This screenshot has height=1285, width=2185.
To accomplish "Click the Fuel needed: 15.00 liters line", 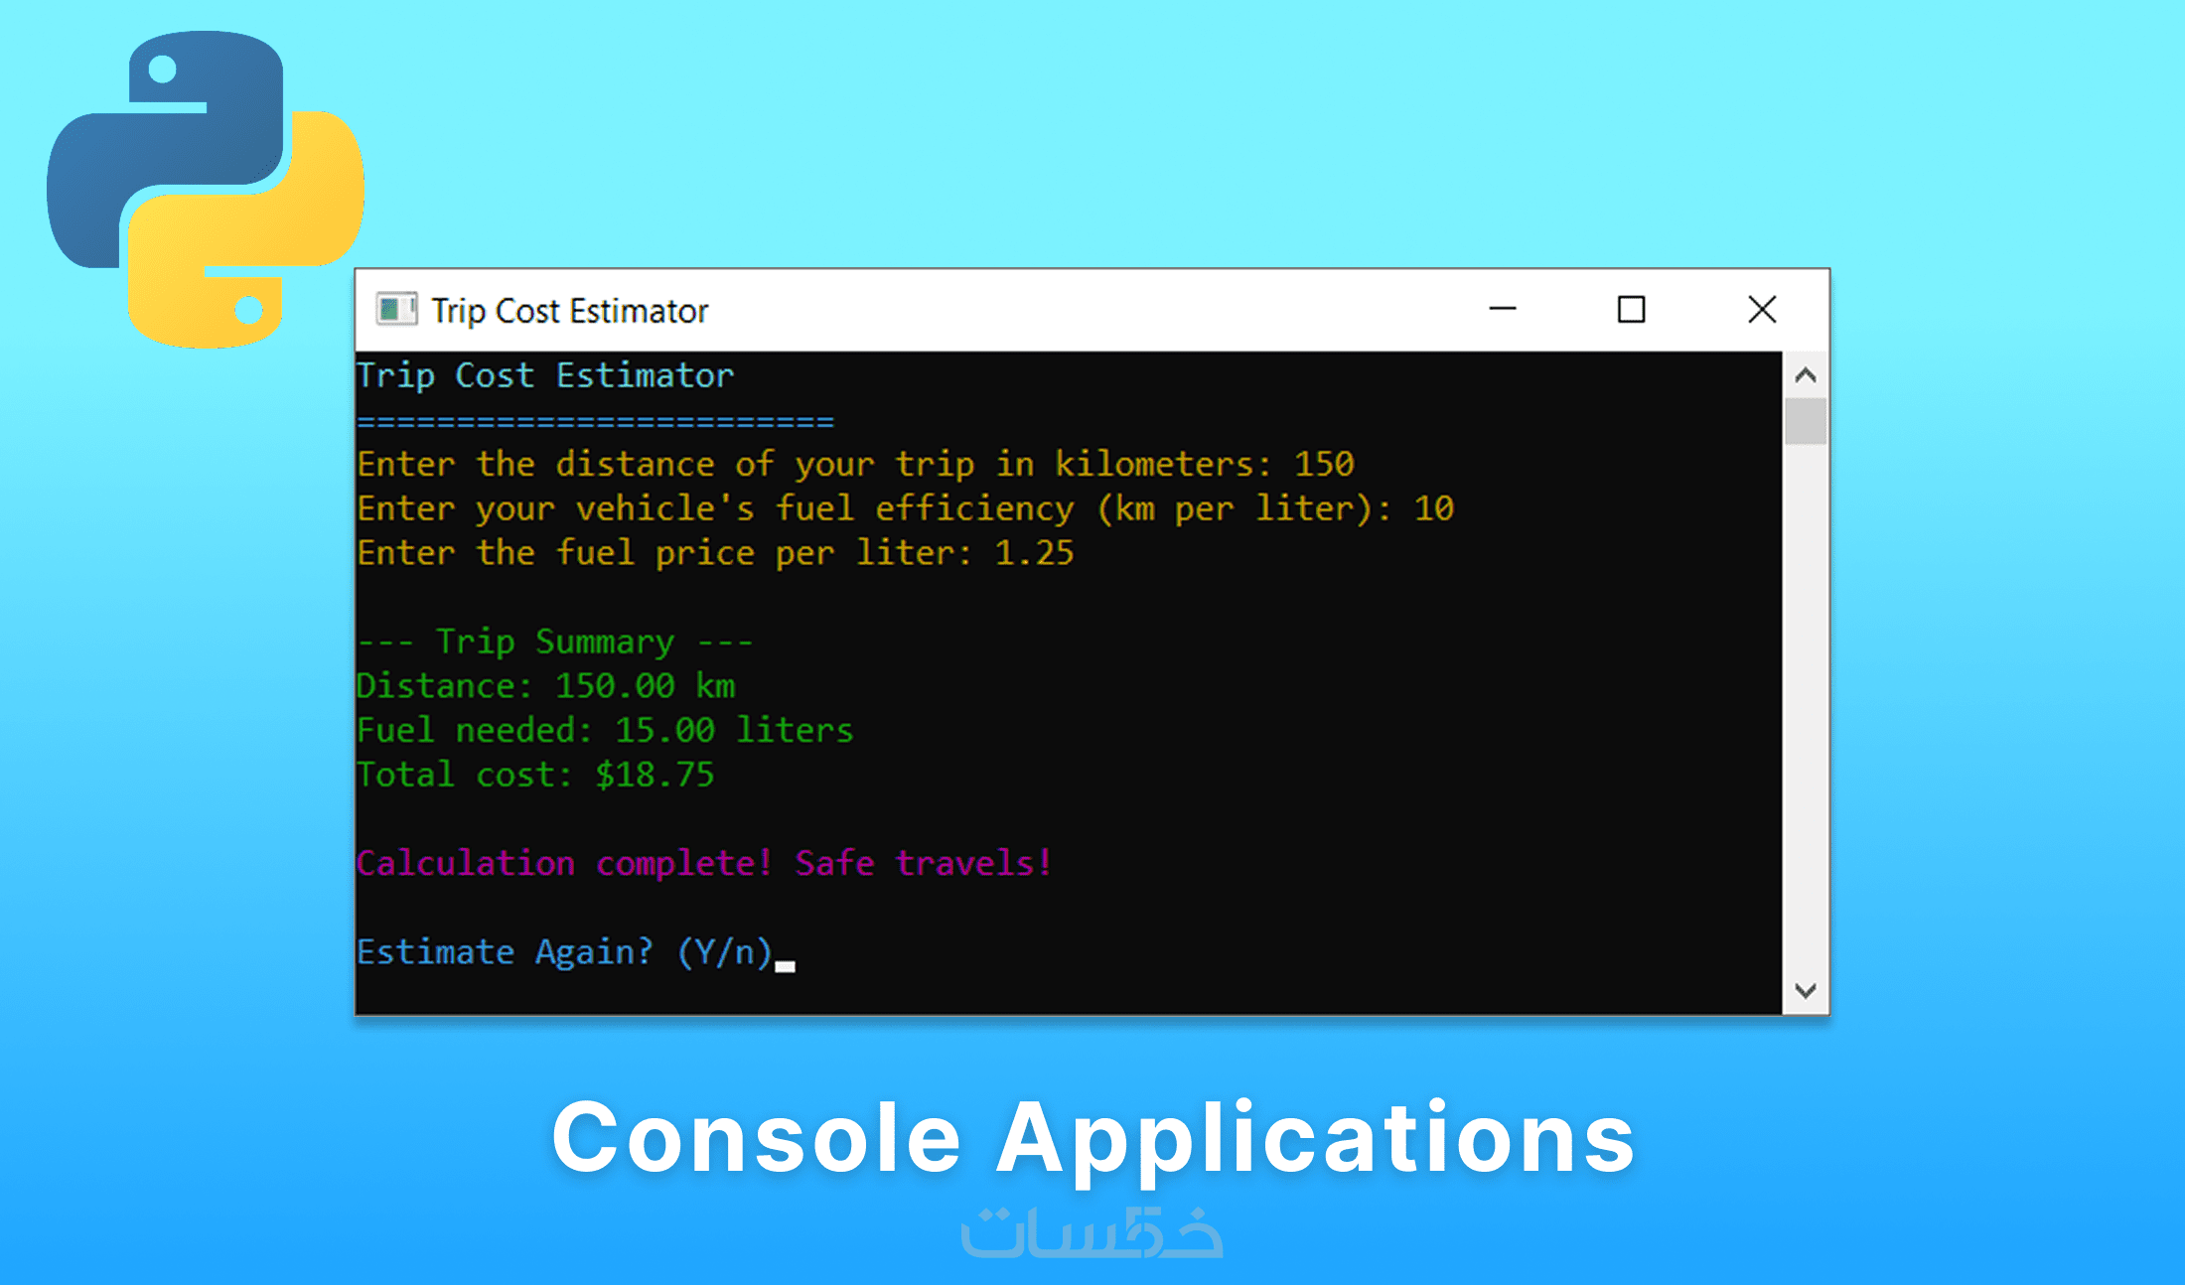I will click(x=604, y=731).
